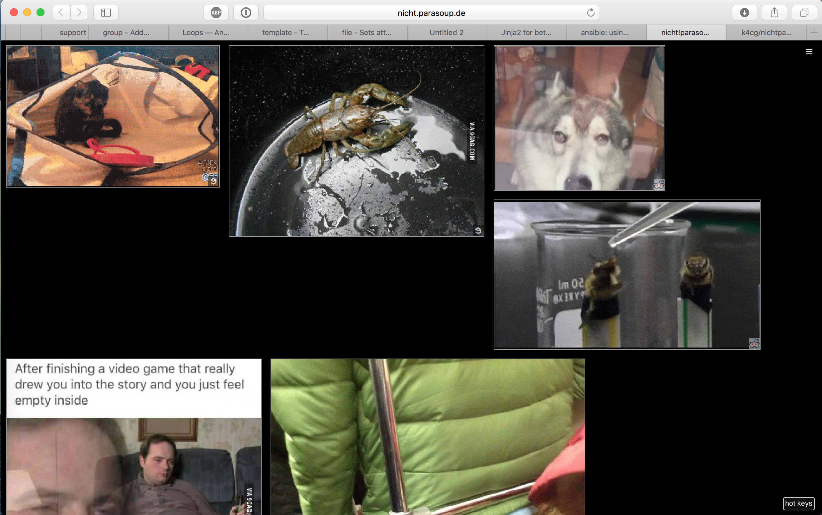This screenshot has width=822, height=515.
Task: Show all tabs overview
Action: tap(804, 13)
